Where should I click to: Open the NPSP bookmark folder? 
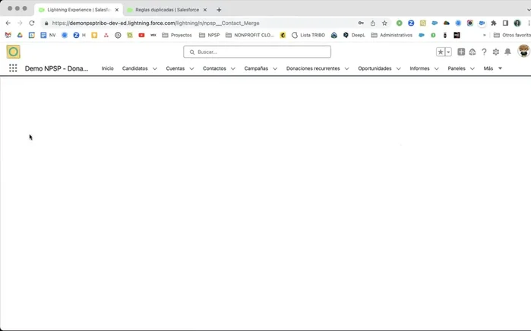(209, 35)
